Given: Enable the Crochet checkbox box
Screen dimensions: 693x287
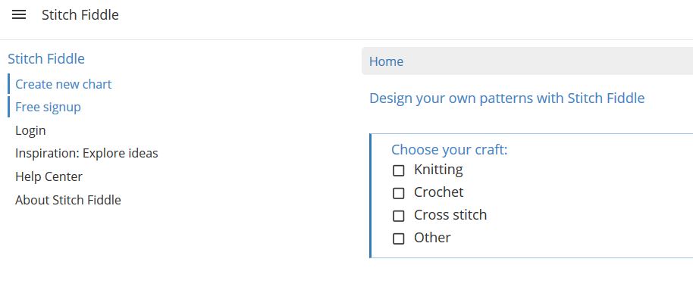Looking at the screenshot, I should pos(399,193).
